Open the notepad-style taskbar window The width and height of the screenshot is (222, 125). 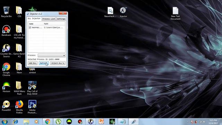[x=123, y=122]
